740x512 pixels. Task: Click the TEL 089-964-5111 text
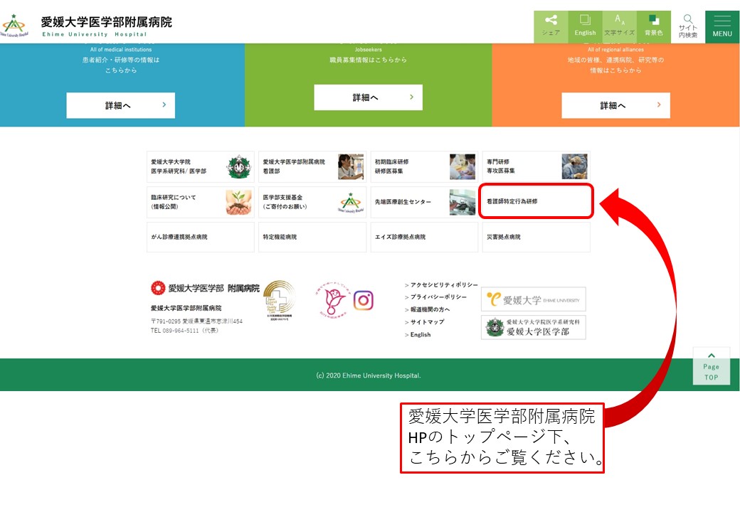pyautogui.click(x=184, y=331)
